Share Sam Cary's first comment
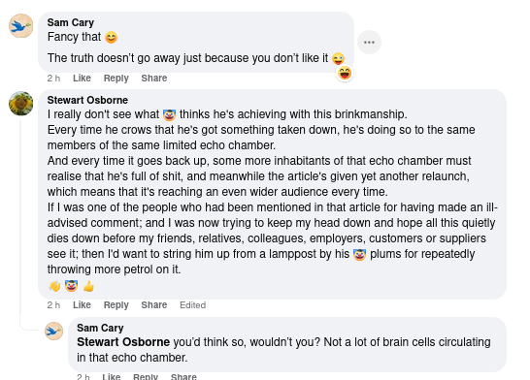 click(154, 78)
